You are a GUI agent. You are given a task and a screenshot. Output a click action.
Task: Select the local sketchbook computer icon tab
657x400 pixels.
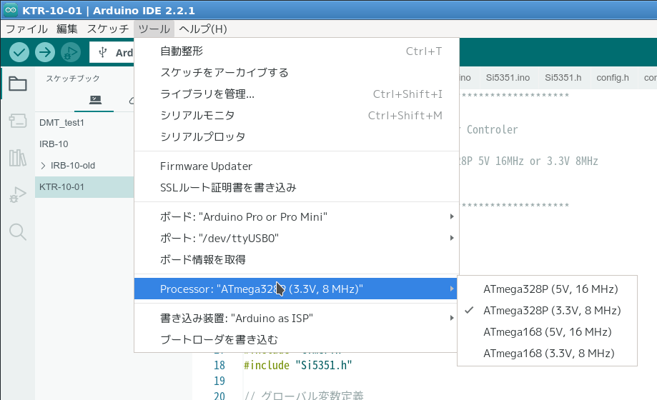click(95, 100)
